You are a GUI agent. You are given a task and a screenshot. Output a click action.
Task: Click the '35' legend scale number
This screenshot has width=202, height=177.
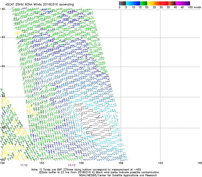(x=168, y=7)
